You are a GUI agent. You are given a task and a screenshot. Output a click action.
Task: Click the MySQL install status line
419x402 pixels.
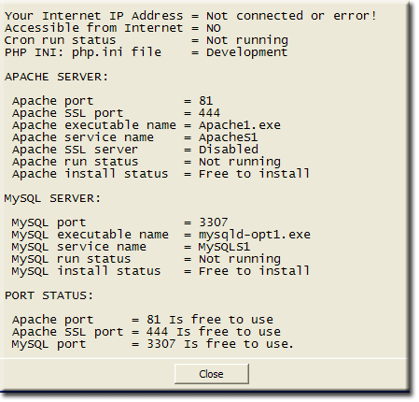(x=161, y=271)
